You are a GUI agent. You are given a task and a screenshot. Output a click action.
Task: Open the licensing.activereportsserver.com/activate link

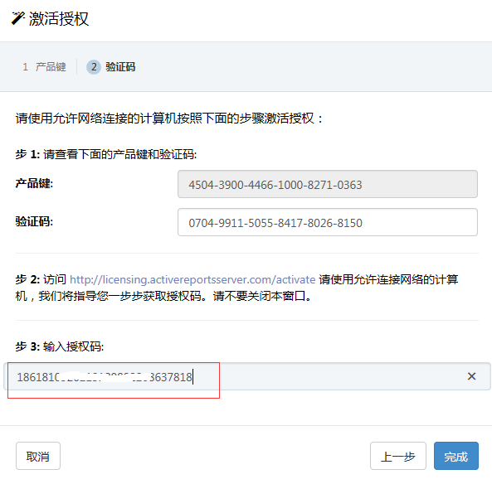pos(192,279)
